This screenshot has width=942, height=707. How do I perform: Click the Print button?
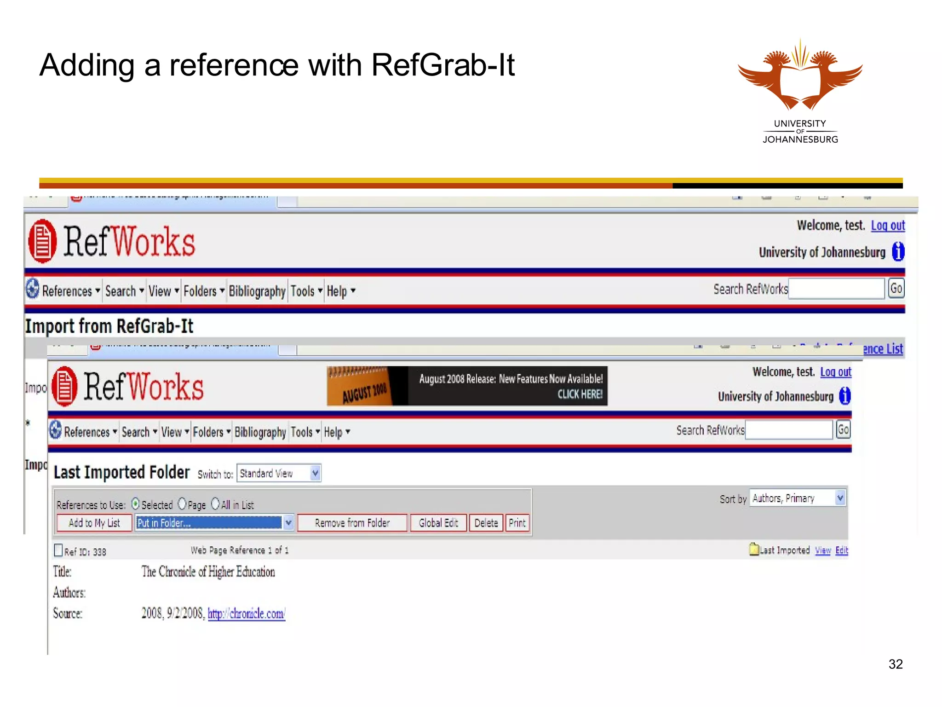click(517, 523)
